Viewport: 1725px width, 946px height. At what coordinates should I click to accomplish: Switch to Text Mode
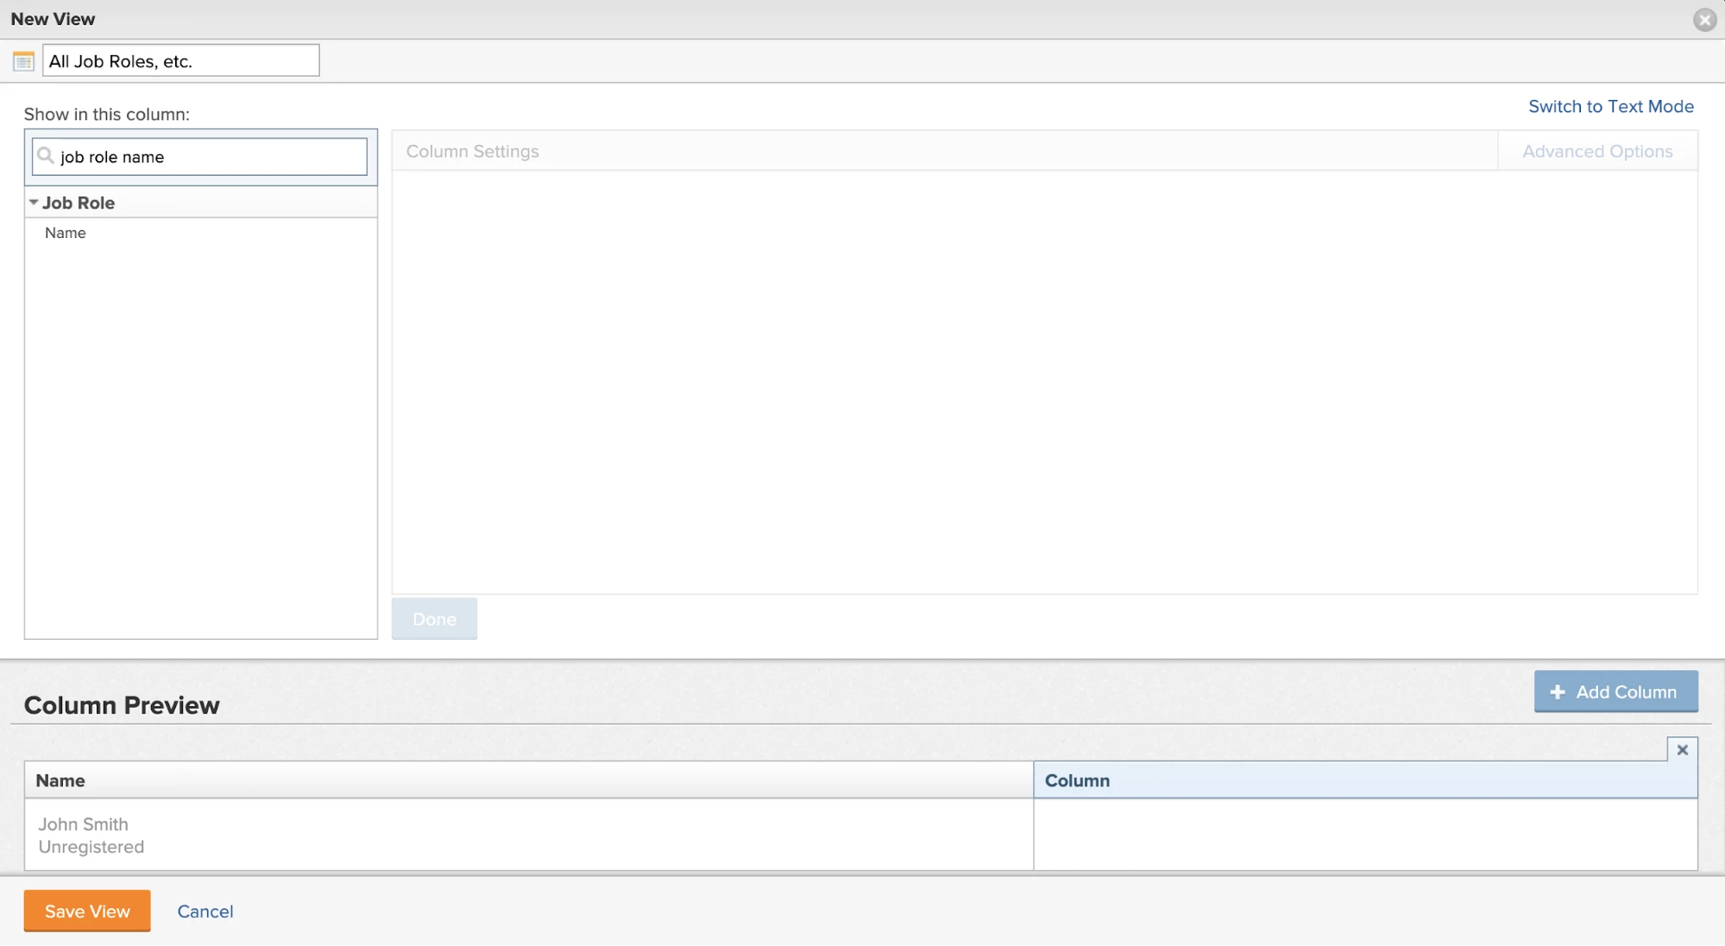[1610, 106]
